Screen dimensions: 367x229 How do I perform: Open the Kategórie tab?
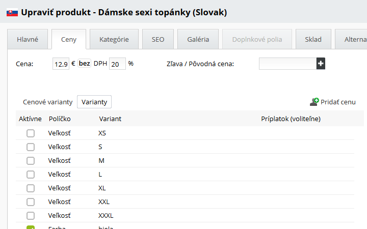[x=114, y=39]
